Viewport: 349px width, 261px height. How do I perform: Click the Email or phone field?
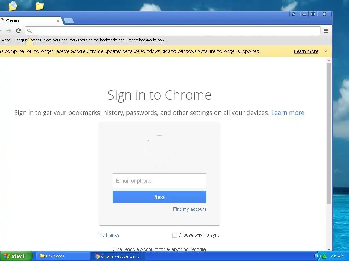coord(160,181)
